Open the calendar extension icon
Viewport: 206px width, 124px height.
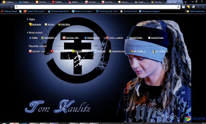click(183, 7)
